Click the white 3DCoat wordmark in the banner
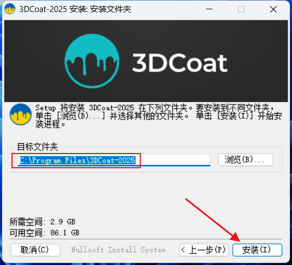Viewport: 292px width, 265px height. pyautogui.click(x=180, y=63)
